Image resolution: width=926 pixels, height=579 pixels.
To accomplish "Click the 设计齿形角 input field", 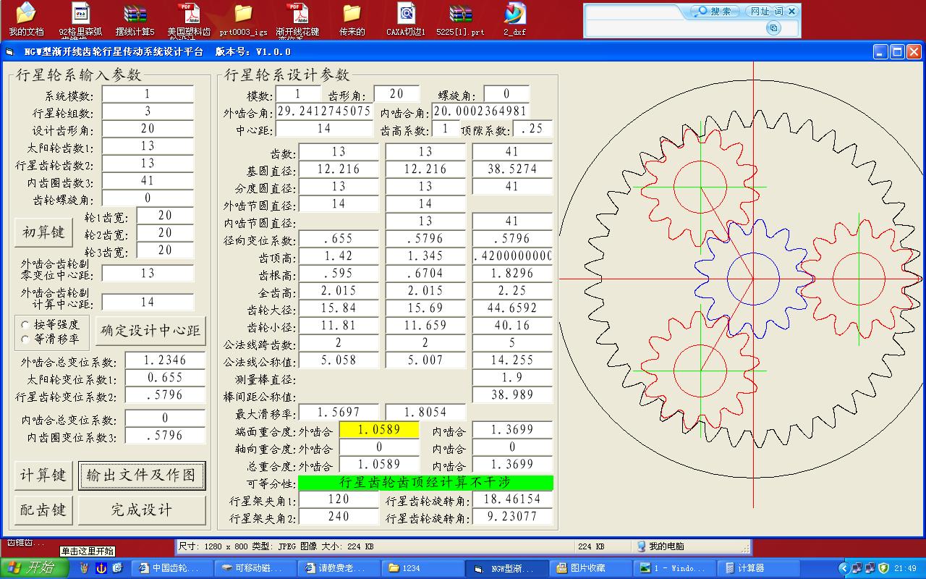I will pyautogui.click(x=148, y=129).
